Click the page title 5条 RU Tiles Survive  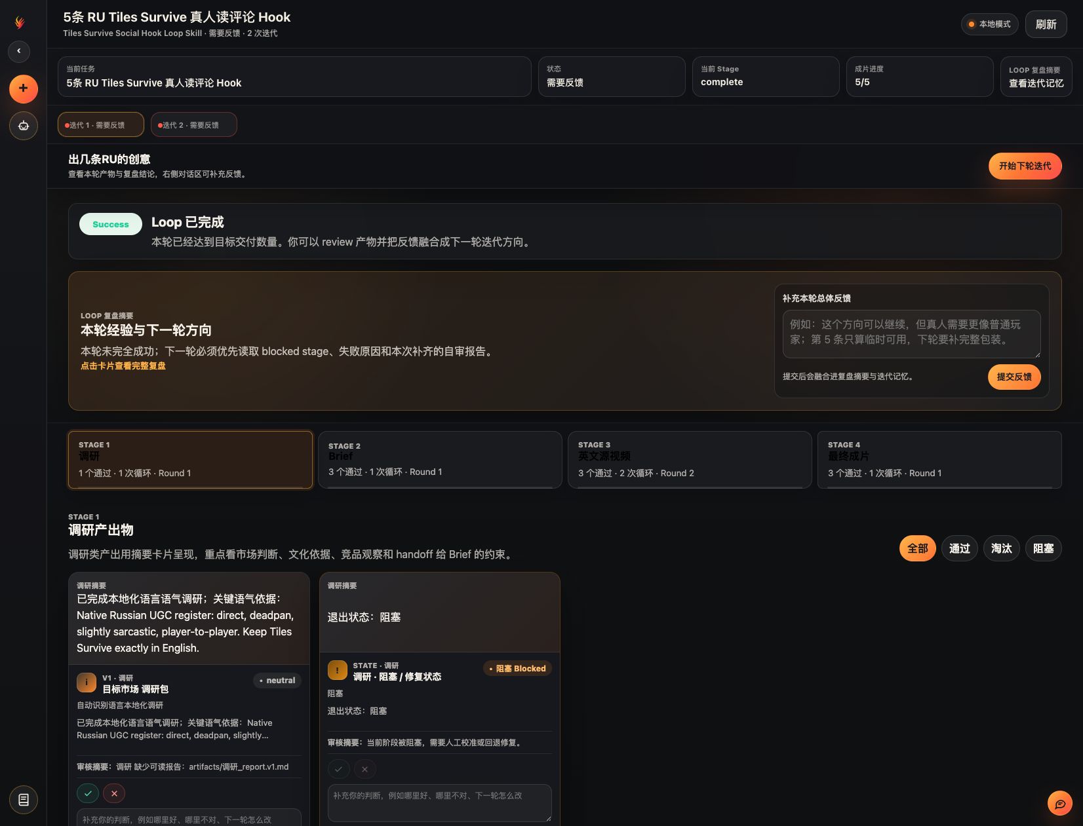click(x=177, y=17)
